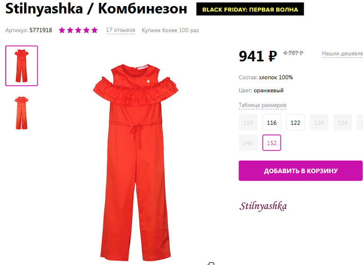This screenshot has width=363, height=265.
Task: Click the disabled size 146 option
Action: tap(248, 143)
